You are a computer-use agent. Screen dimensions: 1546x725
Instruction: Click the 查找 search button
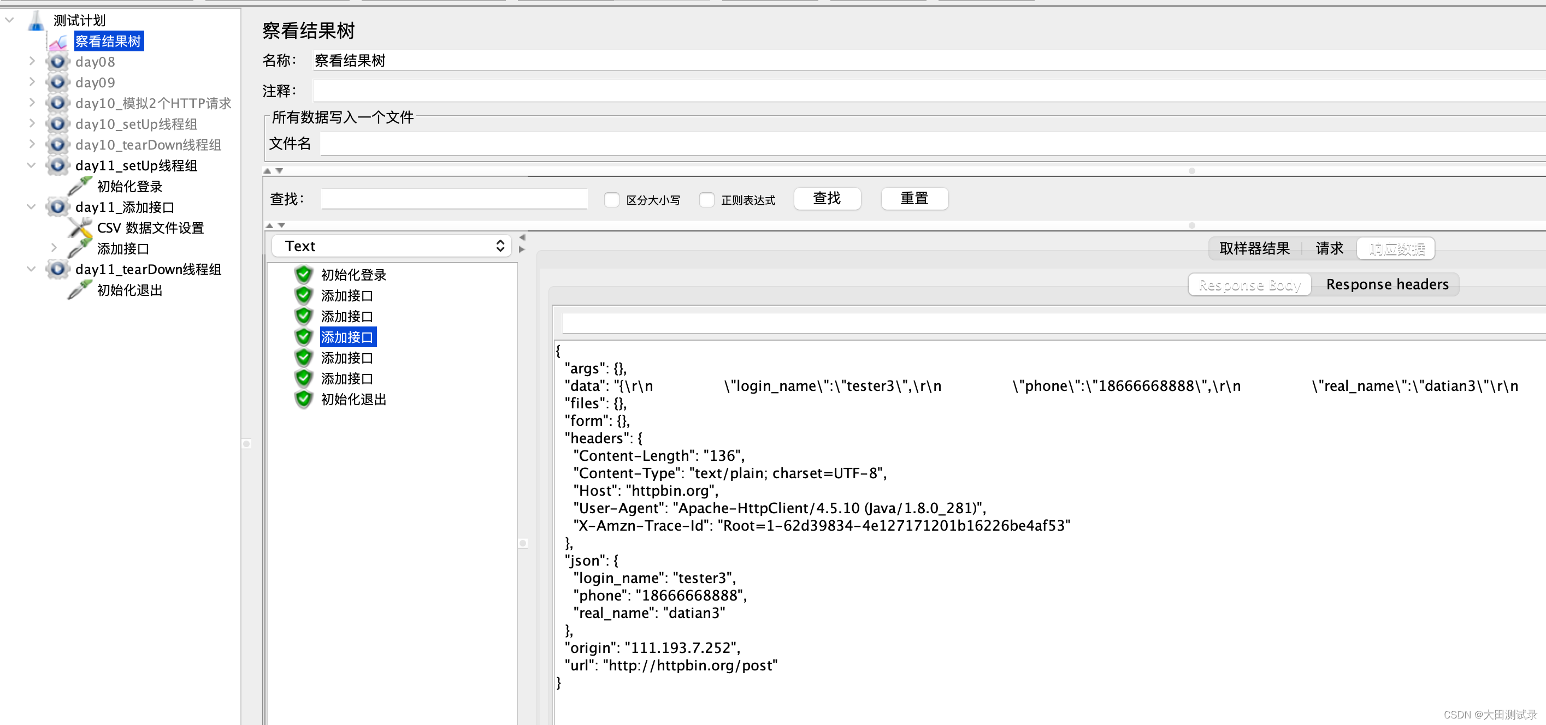828,199
